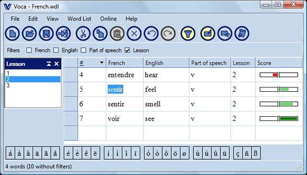Open a word list with the folder icon
Viewport: 307px width, 175px height.
pyautogui.click(x=29, y=33)
